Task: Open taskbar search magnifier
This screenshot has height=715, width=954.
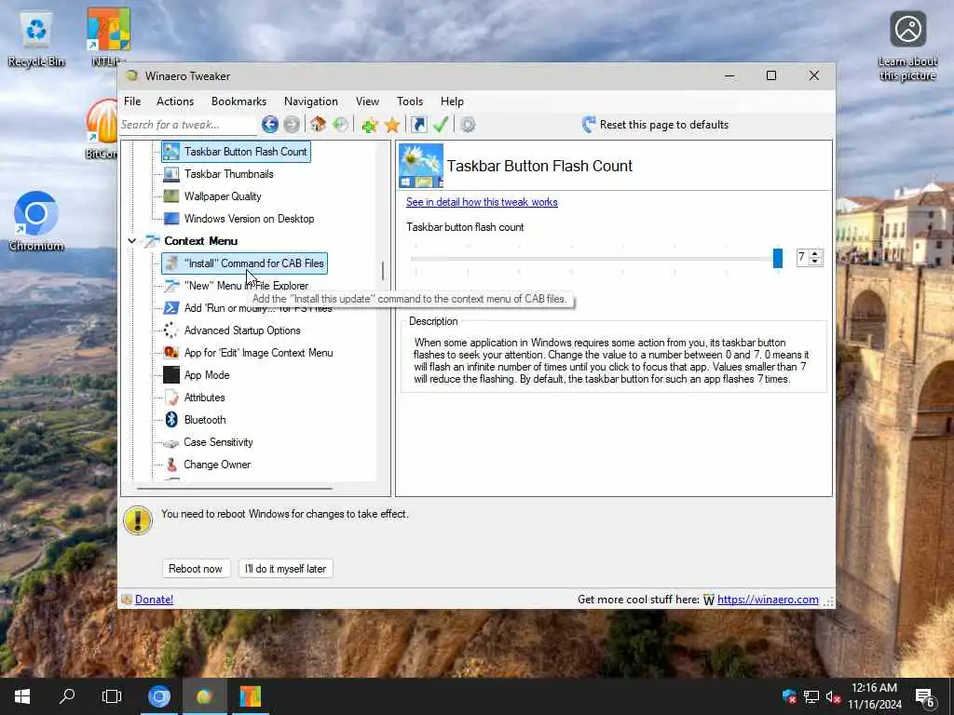Action: (67, 696)
